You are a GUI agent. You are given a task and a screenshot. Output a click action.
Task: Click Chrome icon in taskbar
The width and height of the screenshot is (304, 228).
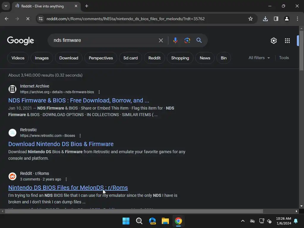pyautogui.click(x=178, y=221)
